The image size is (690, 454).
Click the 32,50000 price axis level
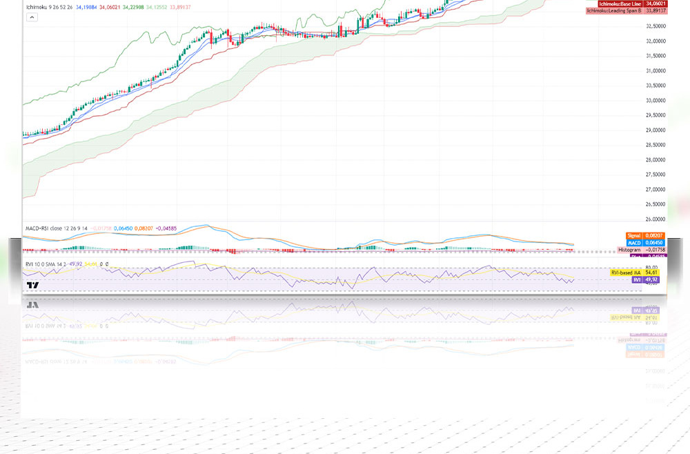point(655,26)
